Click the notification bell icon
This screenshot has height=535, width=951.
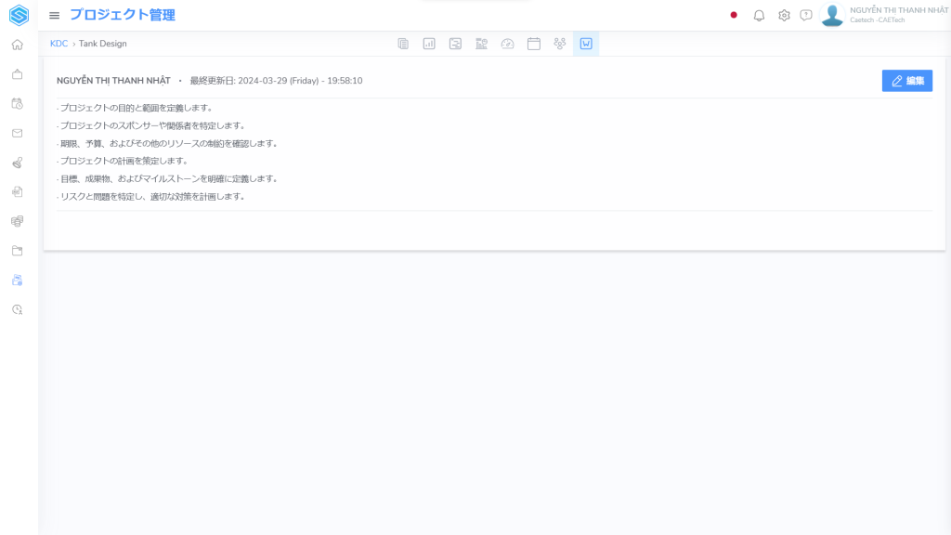point(759,16)
